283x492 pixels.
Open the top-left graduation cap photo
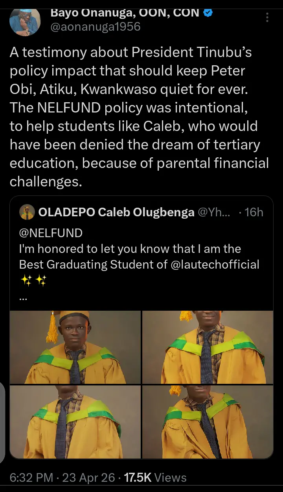75,347
